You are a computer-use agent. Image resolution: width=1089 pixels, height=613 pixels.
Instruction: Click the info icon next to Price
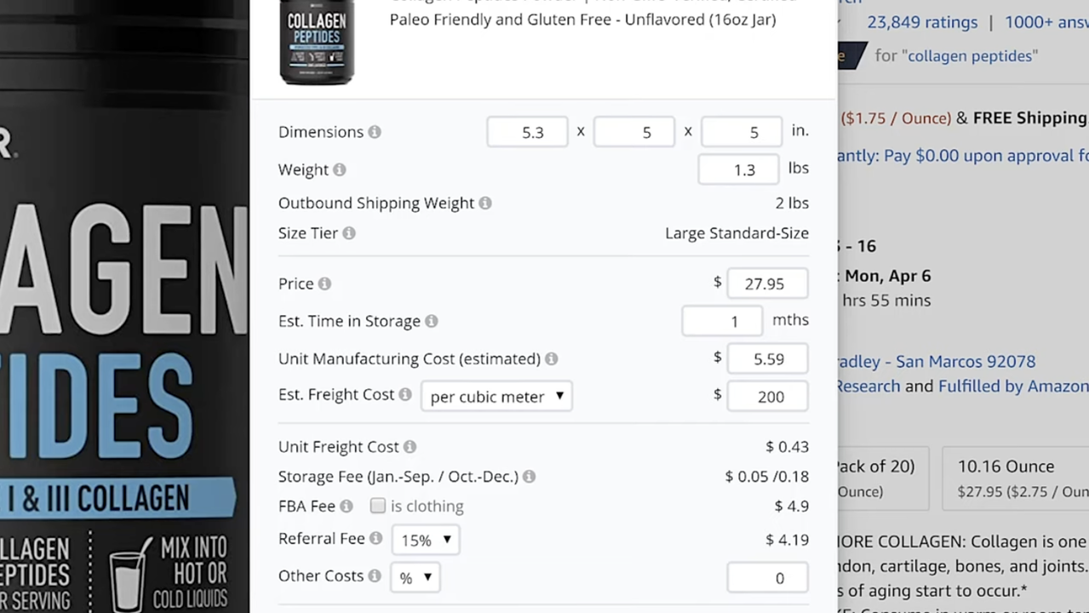(x=324, y=284)
